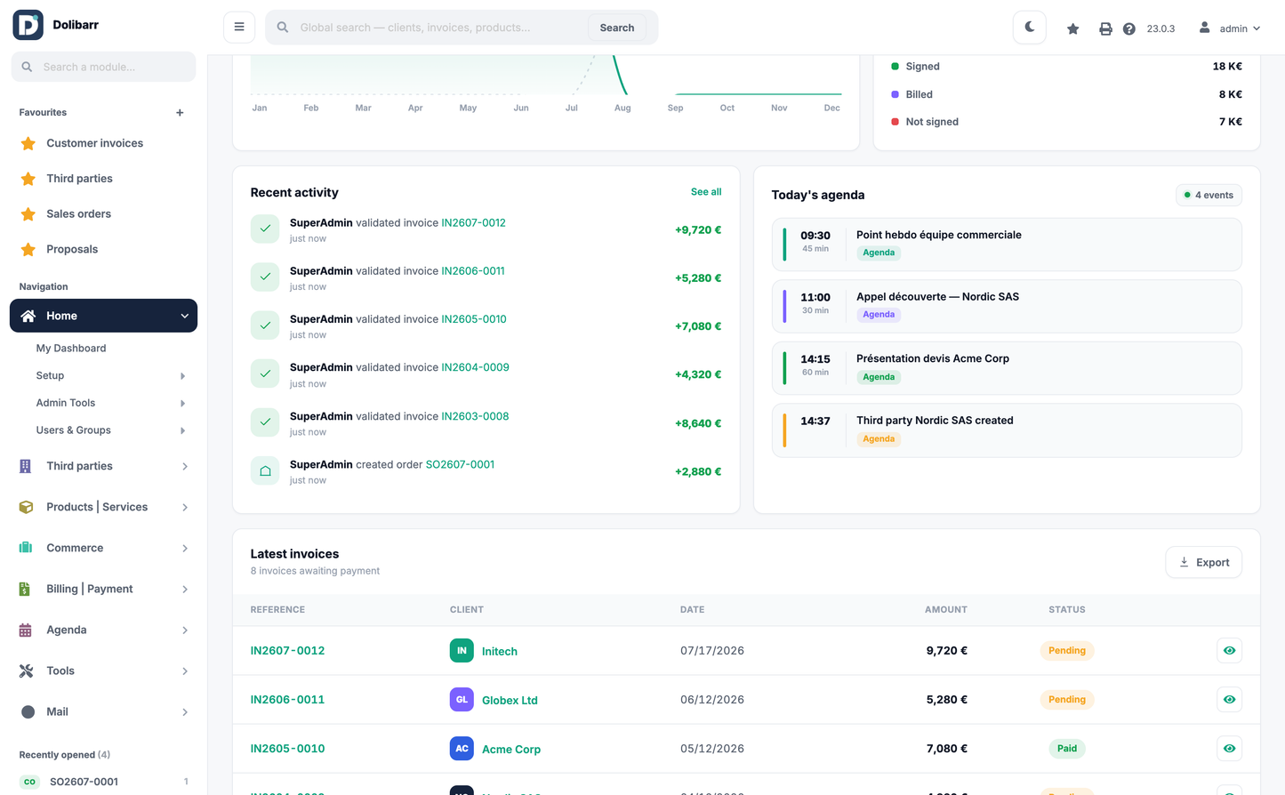Toggle the hamburger sidebar menu button
This screenshot has height=795, width=1285.
click(239, 27)
